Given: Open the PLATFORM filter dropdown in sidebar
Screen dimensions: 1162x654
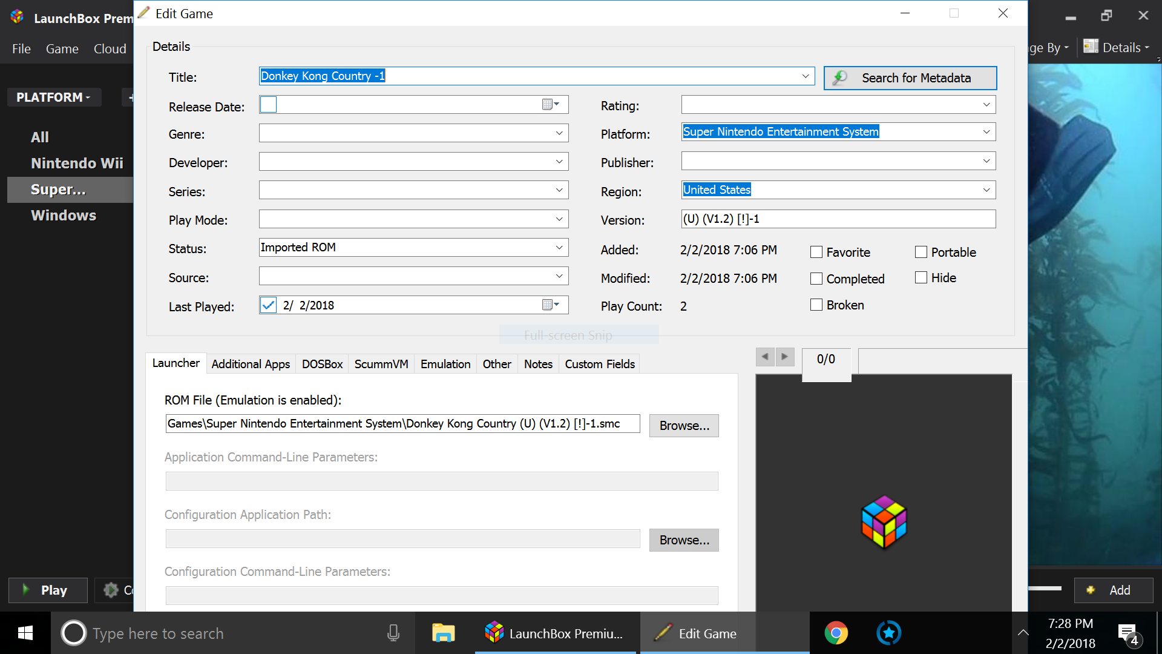Looking at the screenshot, I should click(x=54, y=97).
